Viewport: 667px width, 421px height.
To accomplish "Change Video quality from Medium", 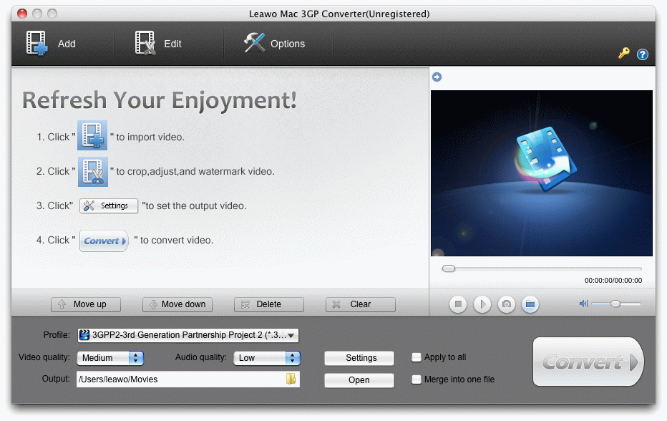I will tap(110, 358).
